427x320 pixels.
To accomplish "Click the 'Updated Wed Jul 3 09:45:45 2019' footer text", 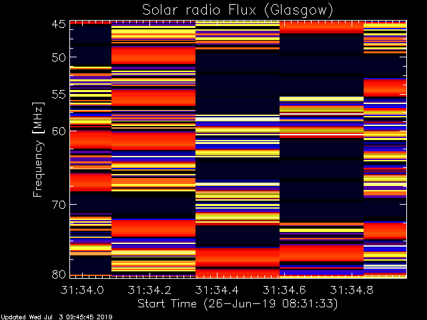I will coord(57,317).
